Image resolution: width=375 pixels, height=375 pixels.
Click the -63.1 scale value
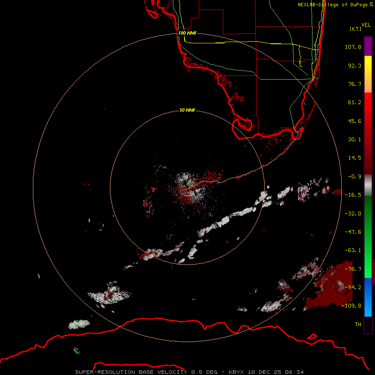point(353,250)
